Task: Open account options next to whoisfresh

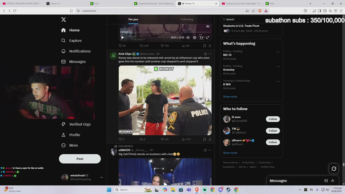Action: [x=102, y=177]
